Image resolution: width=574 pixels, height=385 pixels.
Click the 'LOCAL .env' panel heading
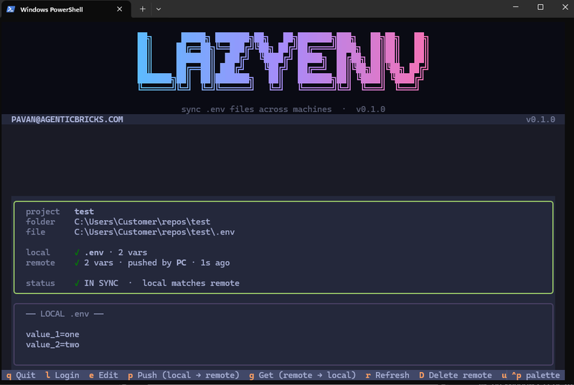pos(65,314)
